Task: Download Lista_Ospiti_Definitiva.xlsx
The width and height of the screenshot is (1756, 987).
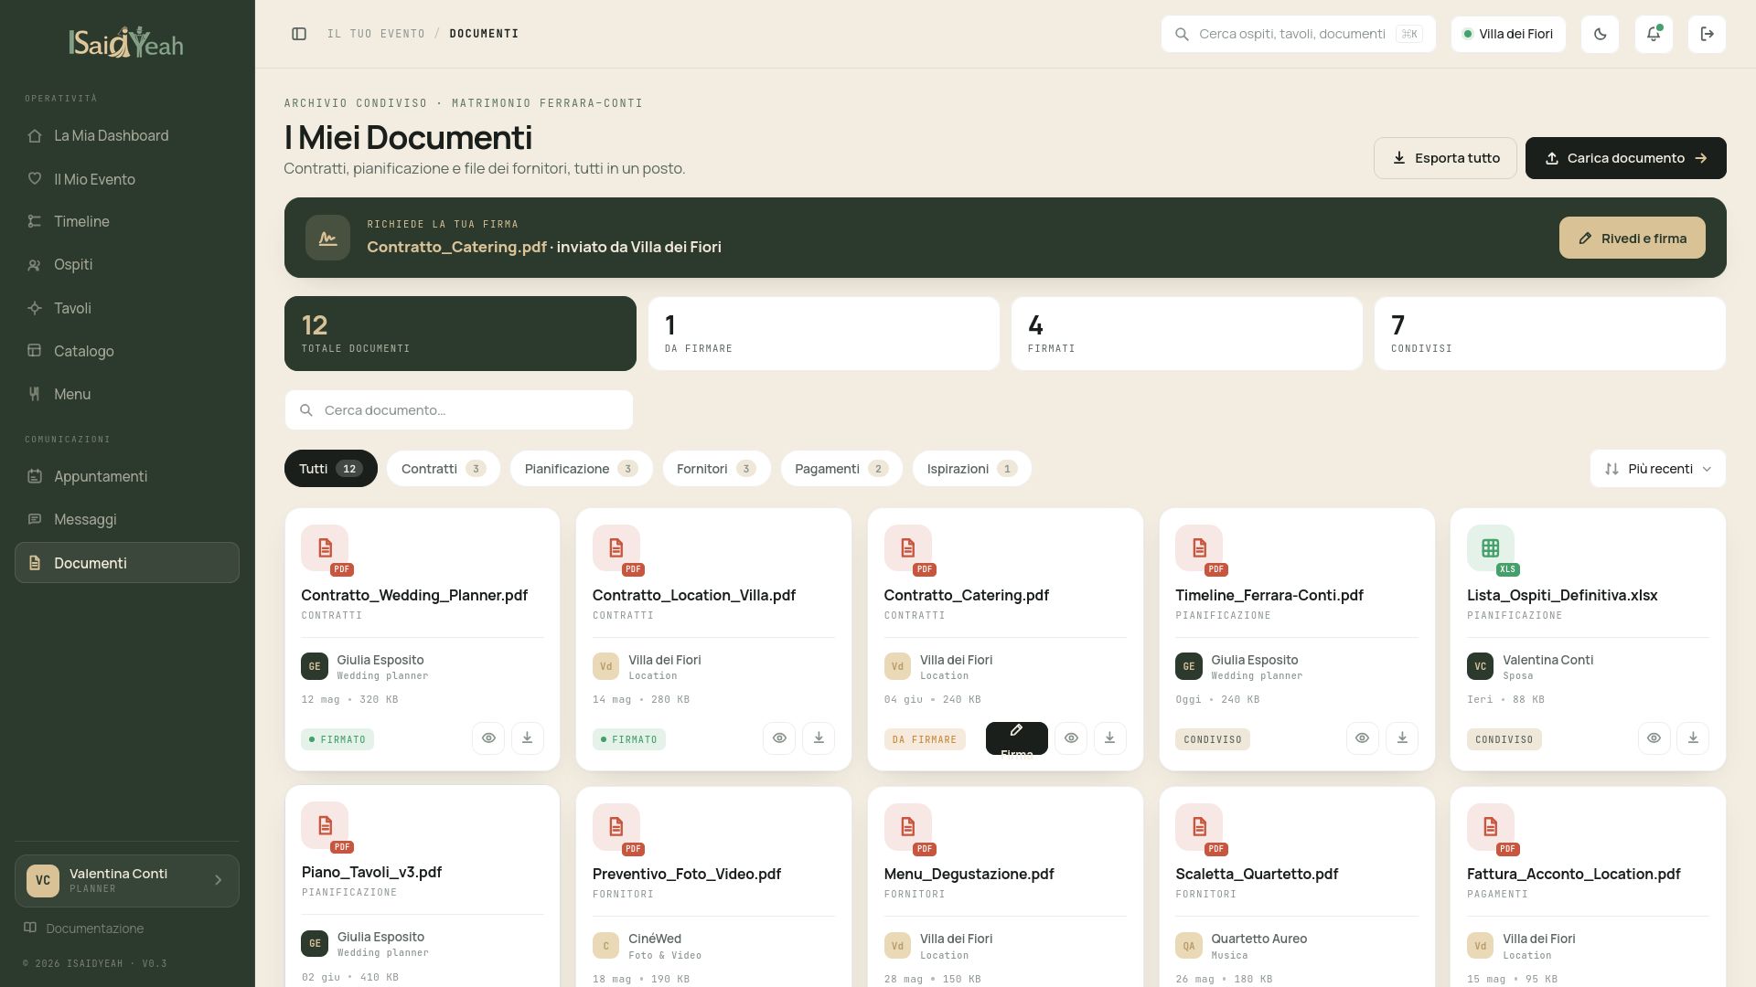Action: pyautogui.click(x=1693, y=738)
